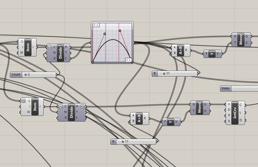Screen dimensions: 258x167
Task: Click the L output on the IntCrv component
Action: tap(240, 112)
